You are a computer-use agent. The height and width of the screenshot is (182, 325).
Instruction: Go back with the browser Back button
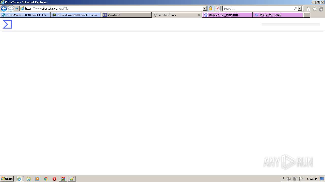(x=4, y=8)
